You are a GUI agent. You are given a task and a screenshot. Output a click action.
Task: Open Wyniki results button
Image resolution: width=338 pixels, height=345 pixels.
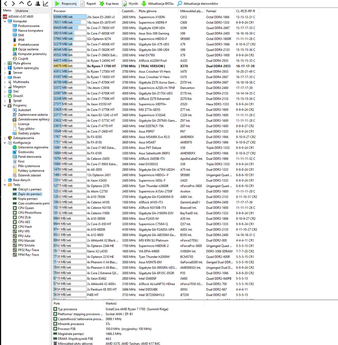130,4
